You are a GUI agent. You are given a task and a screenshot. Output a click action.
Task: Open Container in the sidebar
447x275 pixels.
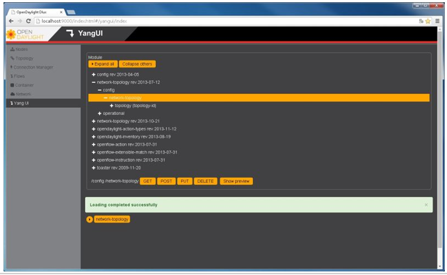click(22, 85)
